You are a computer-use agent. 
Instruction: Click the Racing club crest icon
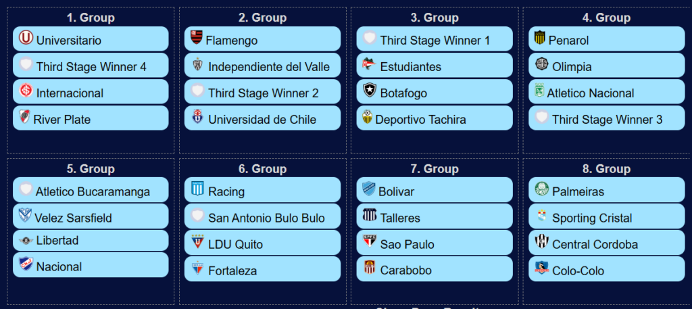(x=197, y=191)
